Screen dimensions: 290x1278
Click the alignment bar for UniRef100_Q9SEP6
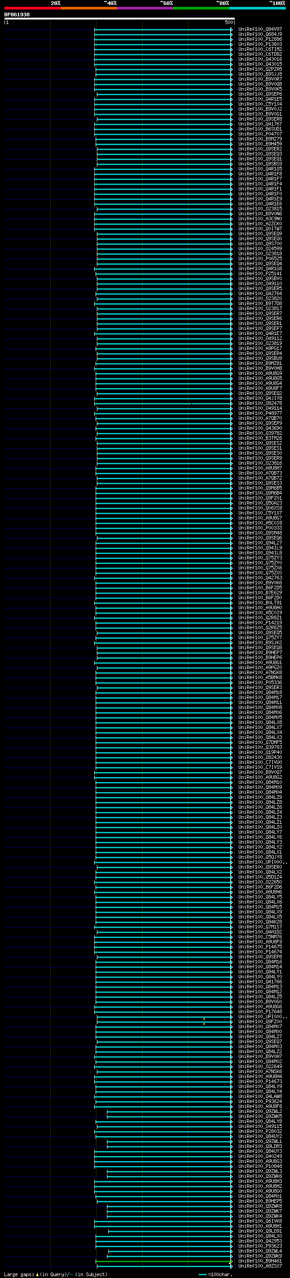click(164, 94)
